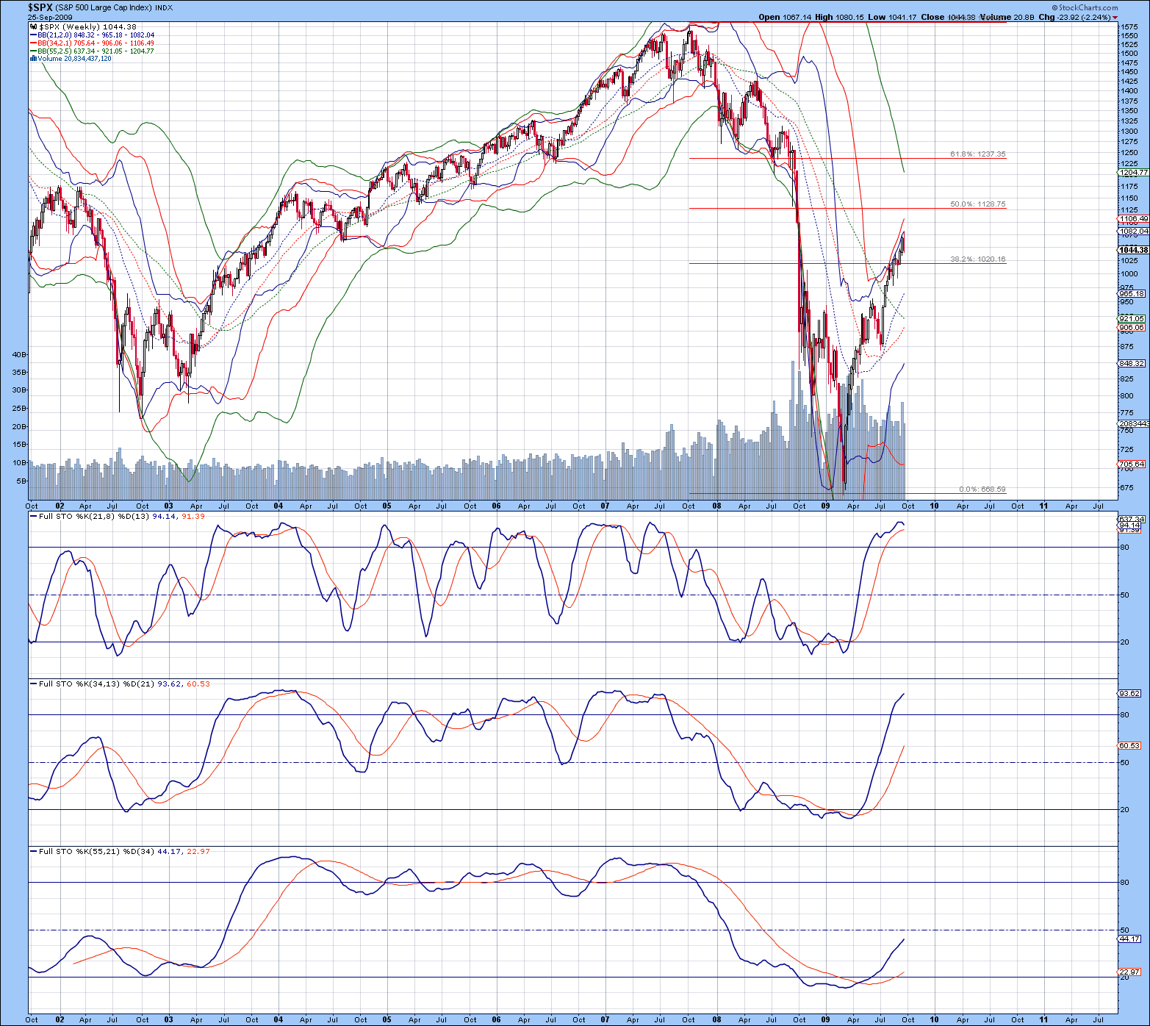The width and height of the screenshot is (1150, 1026).
Task: Click the blue 848.32 price axis tag
Action: coord(1132,364)
